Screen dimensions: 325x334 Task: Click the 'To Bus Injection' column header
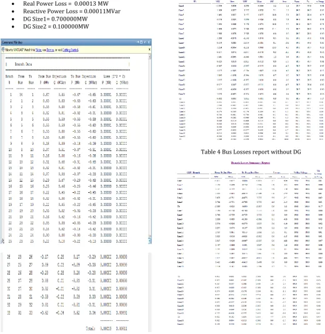coord(83,76)
